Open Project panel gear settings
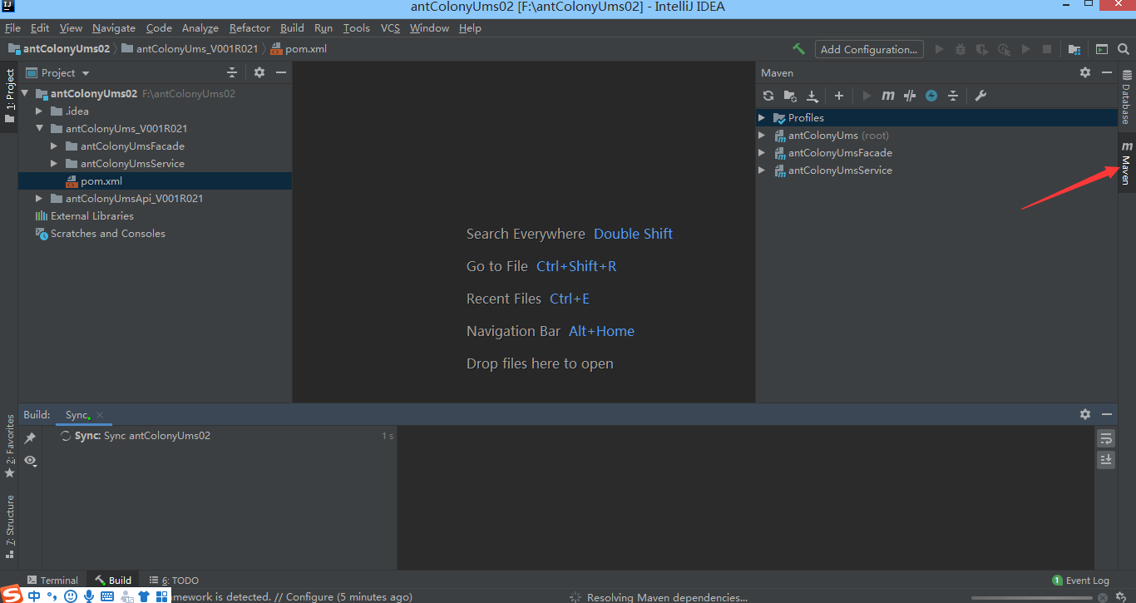 point(259,72)
